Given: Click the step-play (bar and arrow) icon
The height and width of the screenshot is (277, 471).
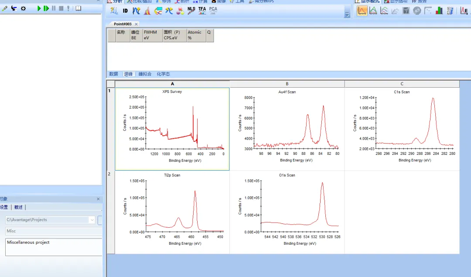Looking at the screenshot, I should 46,8.
